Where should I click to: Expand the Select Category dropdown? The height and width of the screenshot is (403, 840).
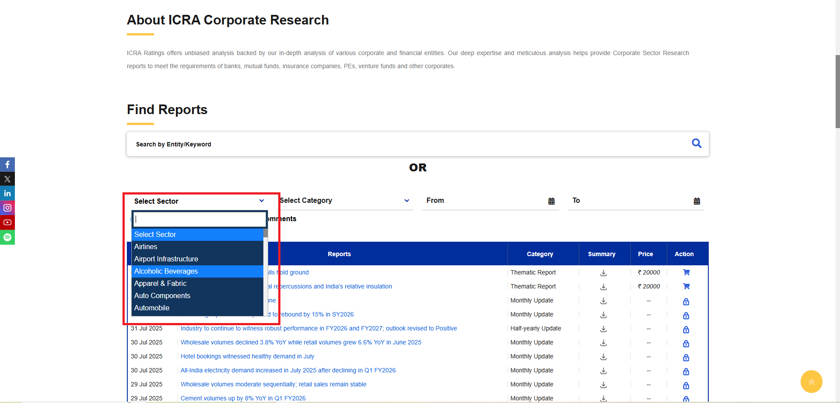(406, 201)
